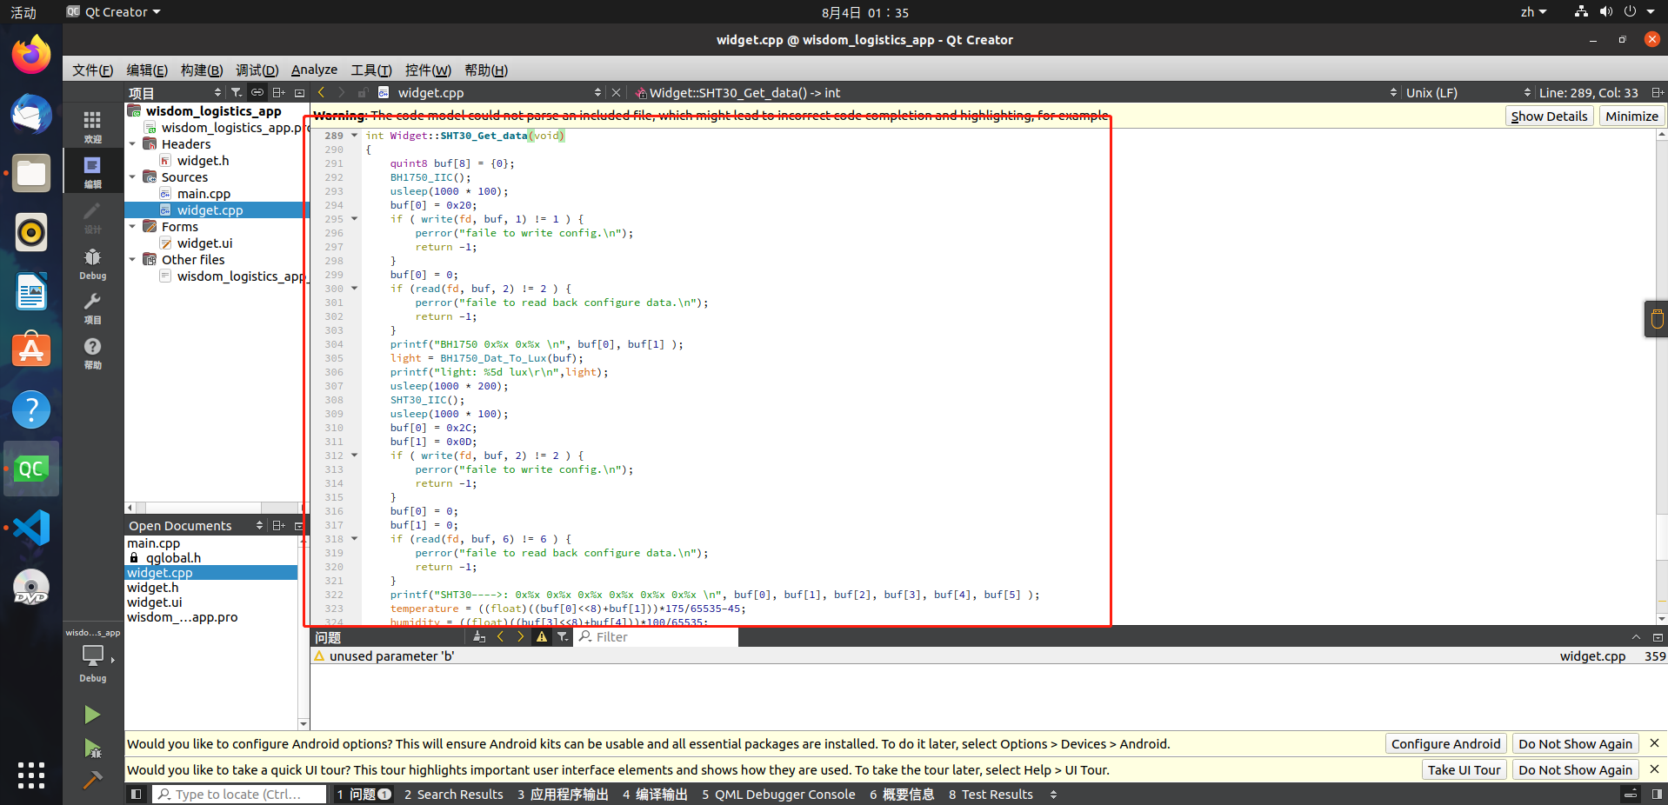Open Projects mode with the wrench icon
This screenshot has width=1668, height=805.
(x=92, y=308)
